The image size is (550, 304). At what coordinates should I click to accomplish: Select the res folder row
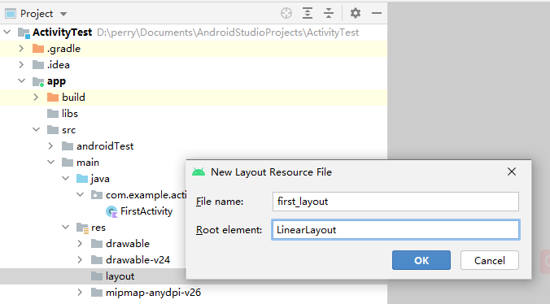[93, 228]
